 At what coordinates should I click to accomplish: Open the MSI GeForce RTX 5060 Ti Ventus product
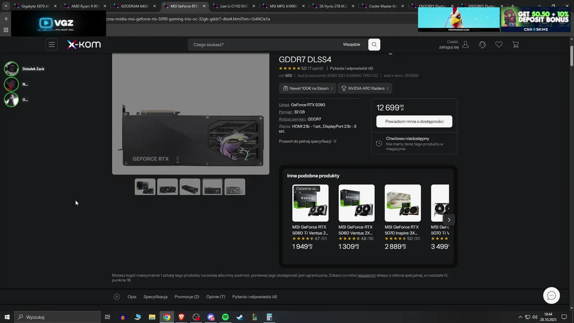[310, 218]
